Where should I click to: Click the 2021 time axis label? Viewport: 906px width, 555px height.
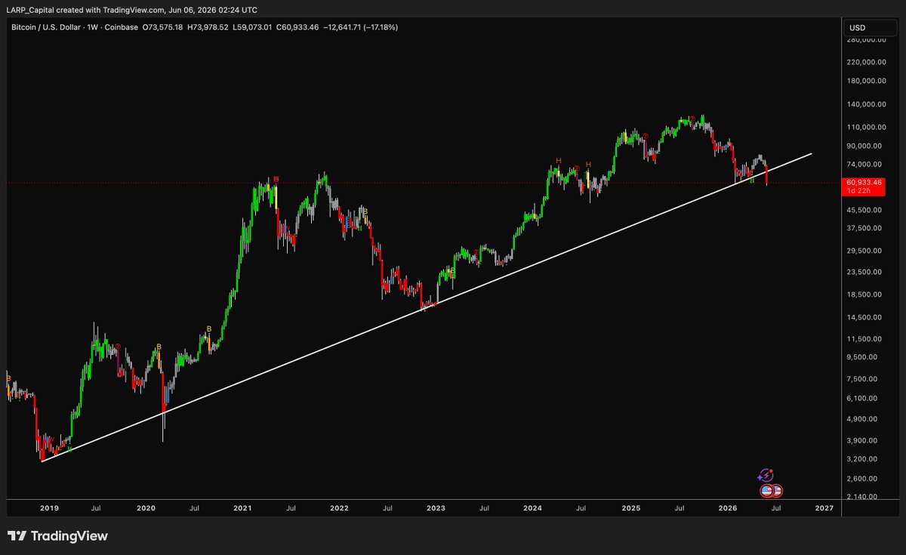(242, 509)
